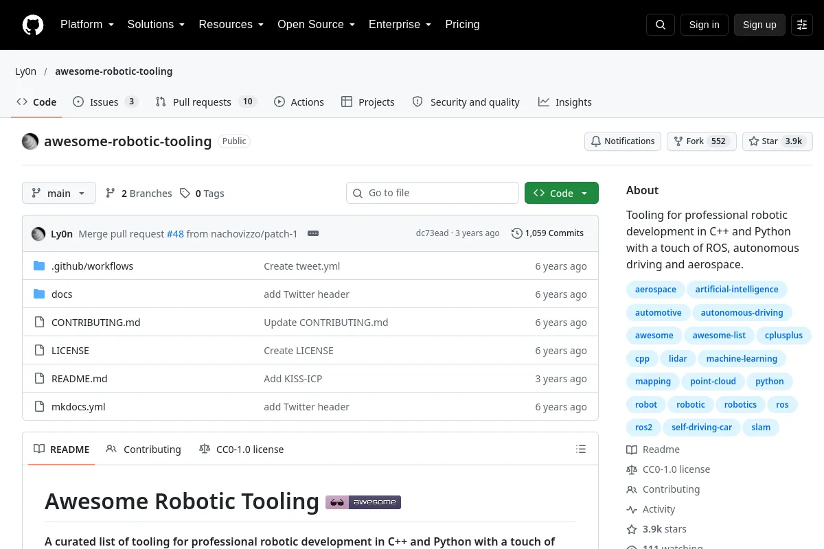Expand the Platform menu
This screenshot has width=824, height=549.
click(87, 25)
